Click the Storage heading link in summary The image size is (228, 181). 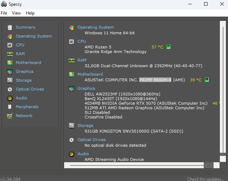(85, 125)
